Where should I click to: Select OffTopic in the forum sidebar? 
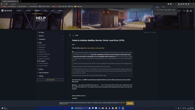41,76
